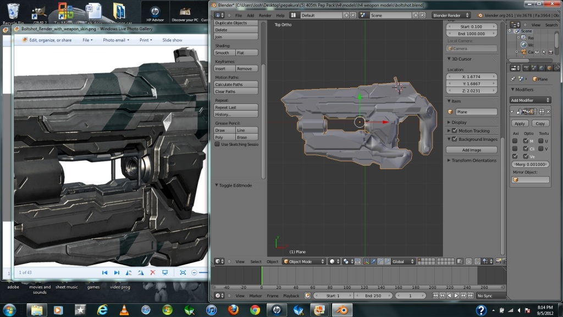The width and height of the screenshot is (563, 317).
Task: Open the timeline Playback menu
Action: (x=291, y=296)
